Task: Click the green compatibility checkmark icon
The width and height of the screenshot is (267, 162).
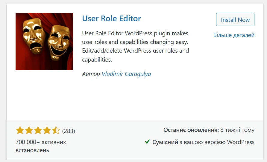Action: click(147, 142)
